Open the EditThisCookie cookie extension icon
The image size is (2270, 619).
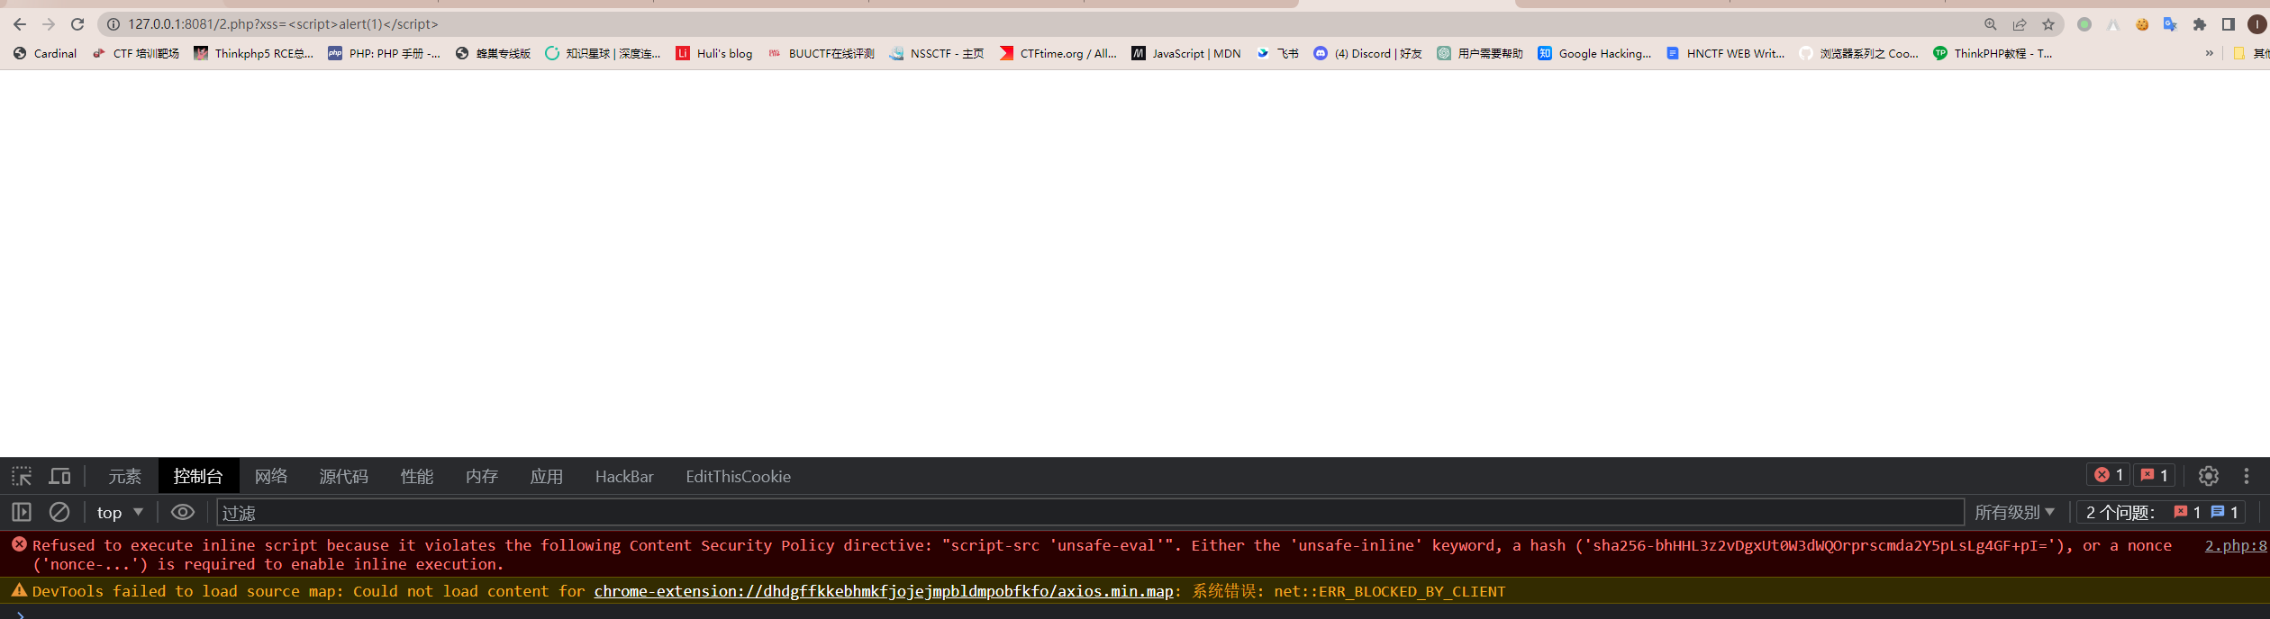pyautogui.click(x=2142, y=24)
